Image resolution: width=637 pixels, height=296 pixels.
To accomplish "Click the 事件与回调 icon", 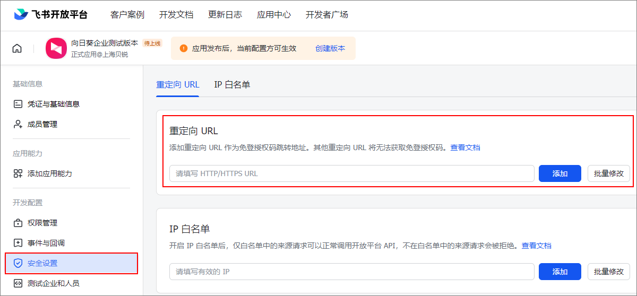I will point(18,243).
